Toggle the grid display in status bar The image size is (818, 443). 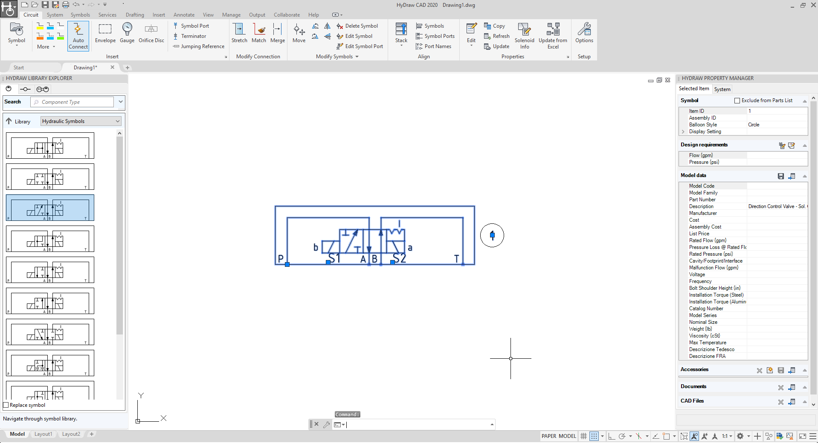coord(583,436)
